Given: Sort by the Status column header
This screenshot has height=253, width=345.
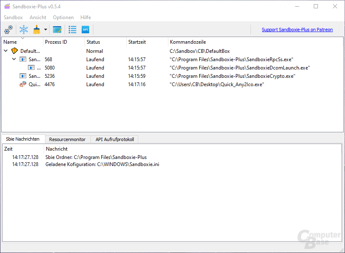Looking at the screenshot, I should point(105,42).
